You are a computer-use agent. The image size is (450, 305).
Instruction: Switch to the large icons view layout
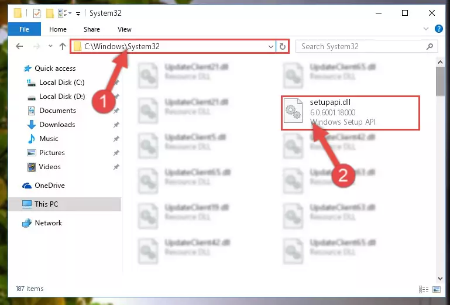coord(437,289)
